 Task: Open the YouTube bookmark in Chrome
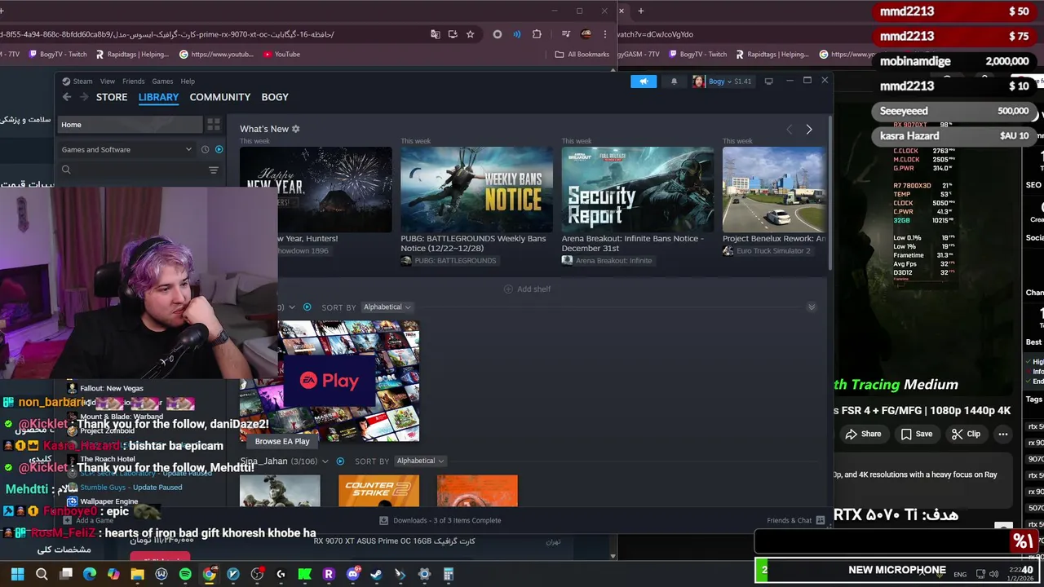point(282,55)
